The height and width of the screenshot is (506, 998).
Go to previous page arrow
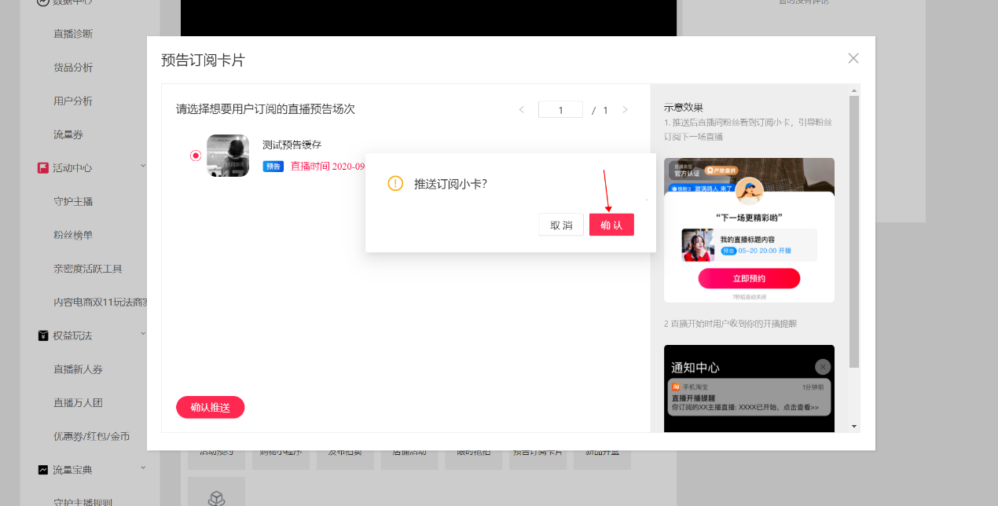(x=521, y=110)
